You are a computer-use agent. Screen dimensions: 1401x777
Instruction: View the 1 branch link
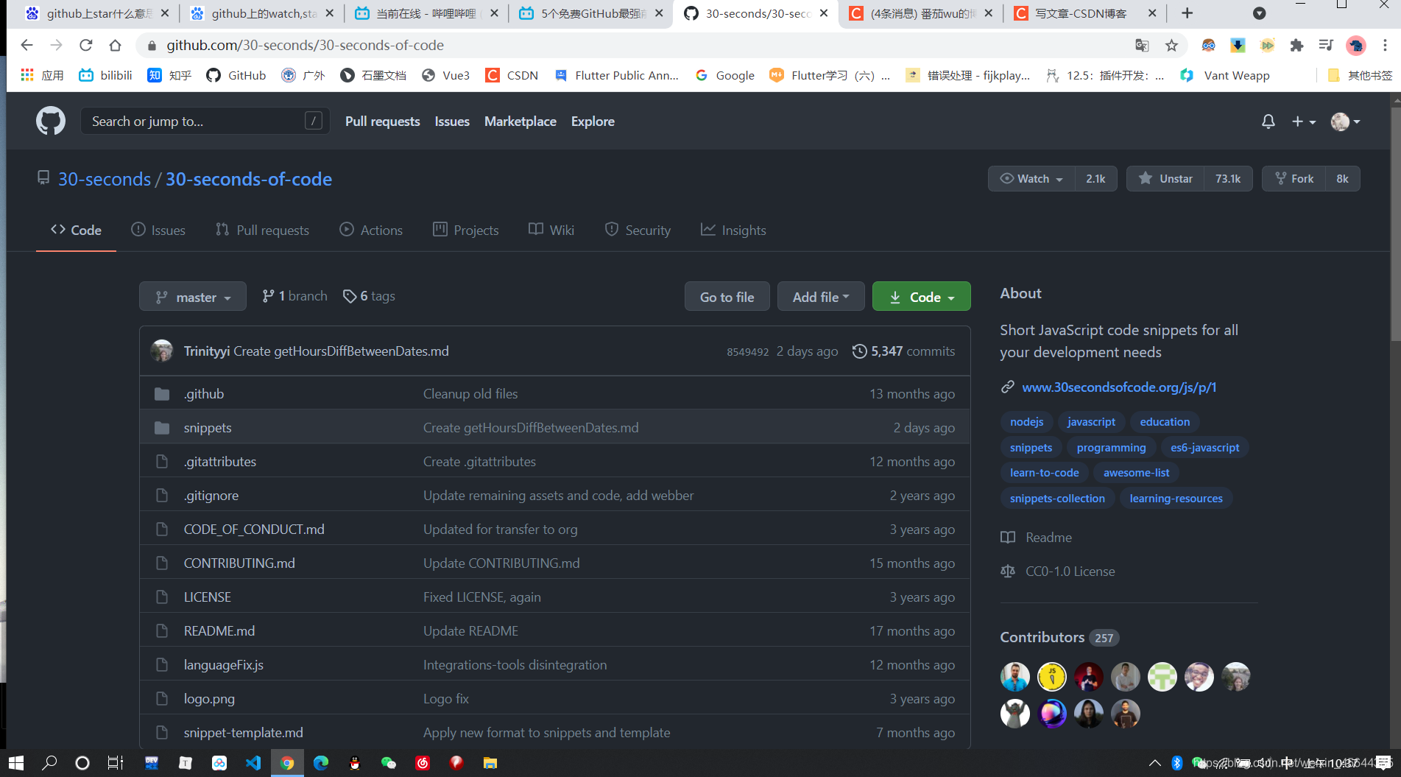[295, 296]
